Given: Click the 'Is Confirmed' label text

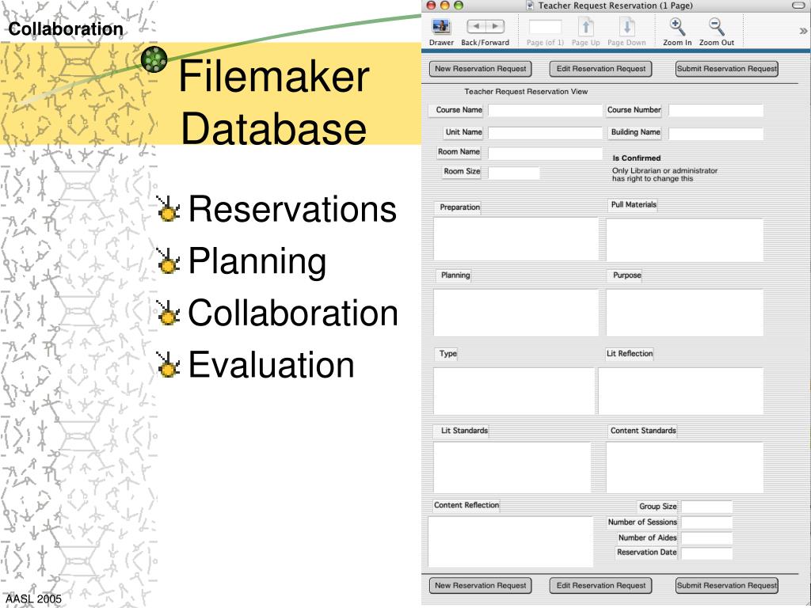Looking at the screenshot, I should click(637, 158).
